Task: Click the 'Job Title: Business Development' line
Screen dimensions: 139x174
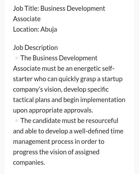Action: tap(59, 8)
